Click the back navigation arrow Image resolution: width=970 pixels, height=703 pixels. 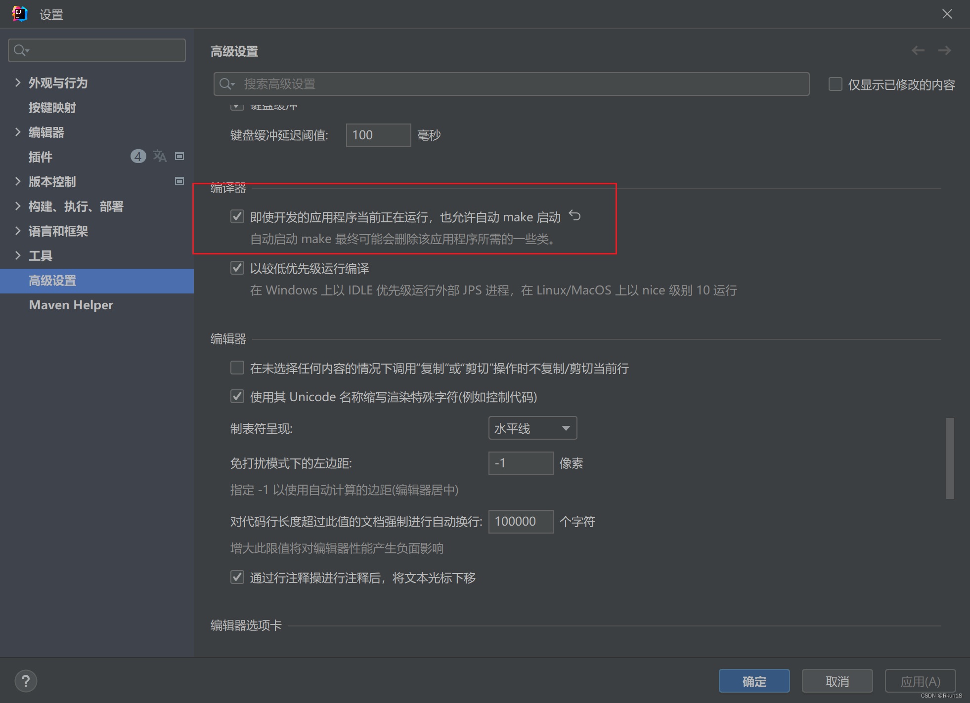[918, 50]
